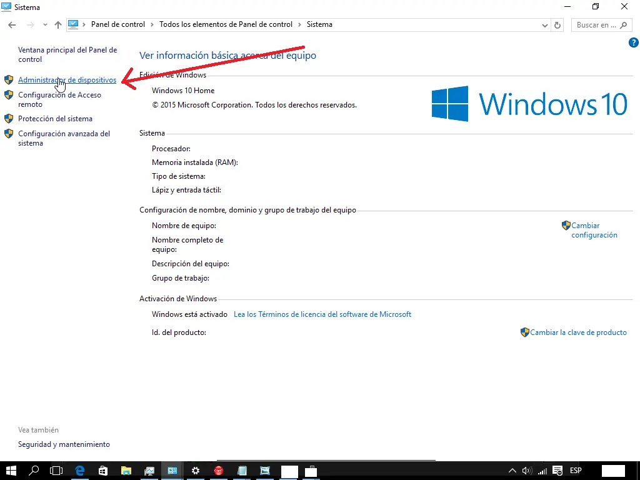Refresh the page with refresh button
The image size is (640, 480).
point(557,25)
